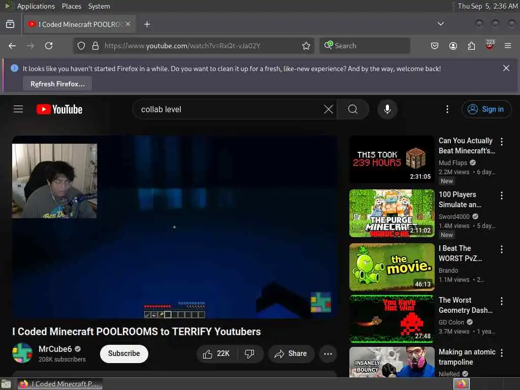
Task: Open the PvZ the movie thumbnail
Action: point(392,267)
